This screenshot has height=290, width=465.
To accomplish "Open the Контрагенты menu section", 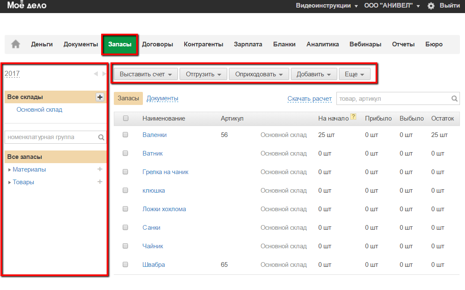I will click(203, 44).
